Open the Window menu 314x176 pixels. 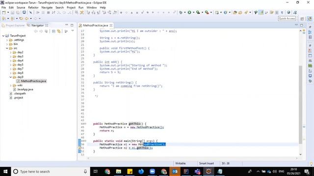(x=92, y=7)
